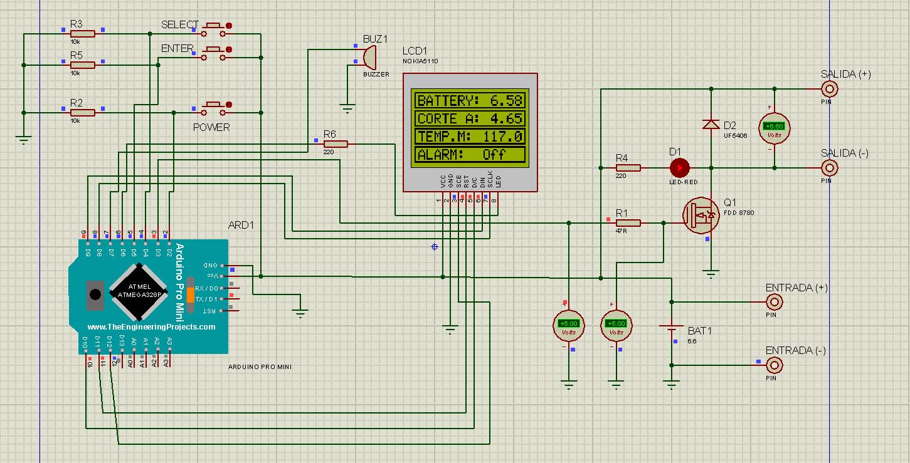Click the 'NOKIA5110' part name text
The width and height of the screenshot is (910, 463).
click(420, 61)
